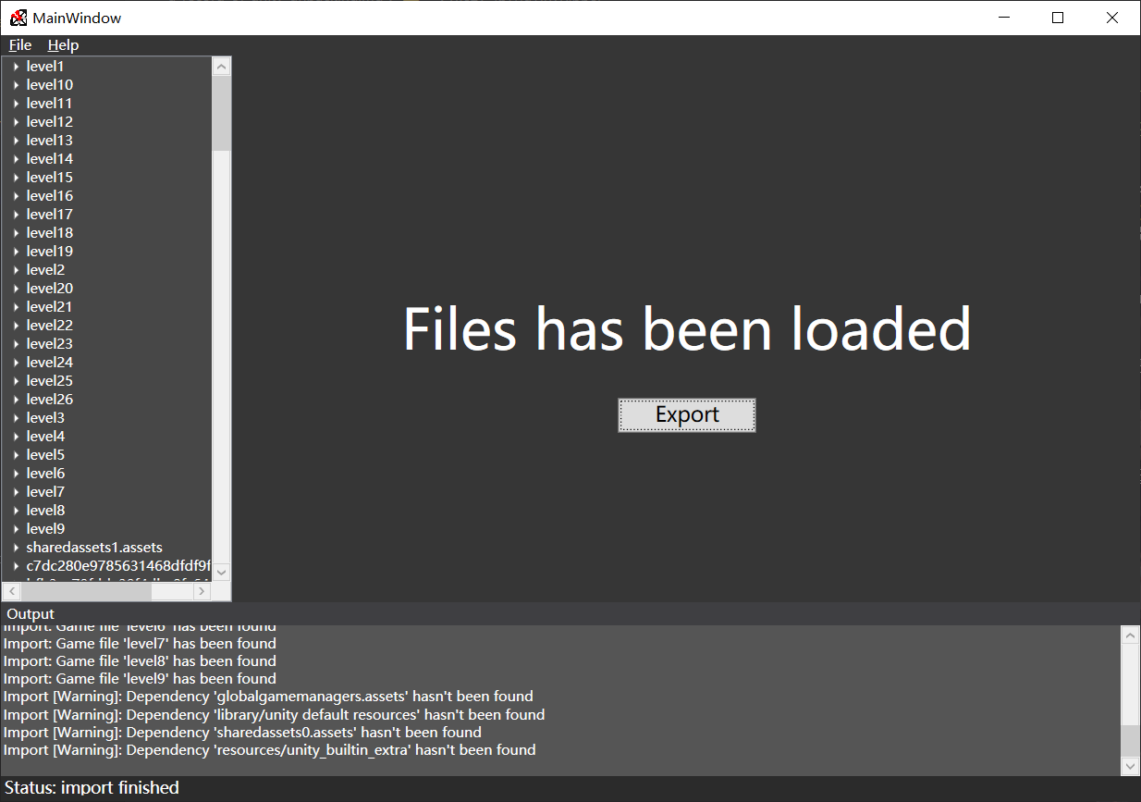Expand the level26 tree node arrow
Viewport: 1141px width, 802px height.
[16, 400]
